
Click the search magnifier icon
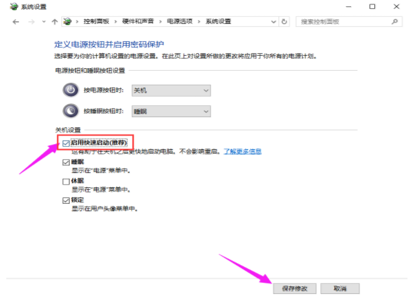tap(395, 21)
